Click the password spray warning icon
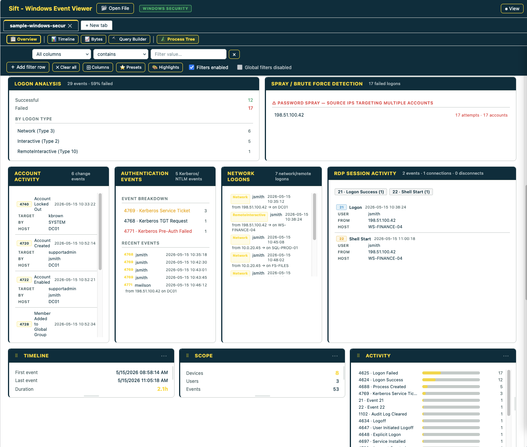Viewport: 527px width, 447px height. pos(274,103)
